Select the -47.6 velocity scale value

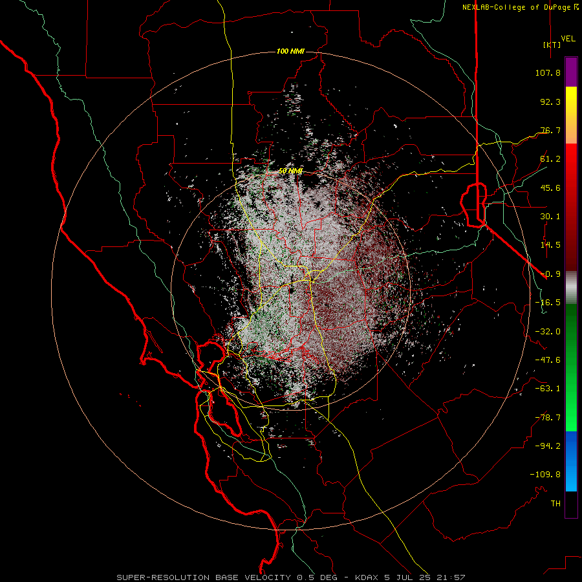tap(548, 360)
